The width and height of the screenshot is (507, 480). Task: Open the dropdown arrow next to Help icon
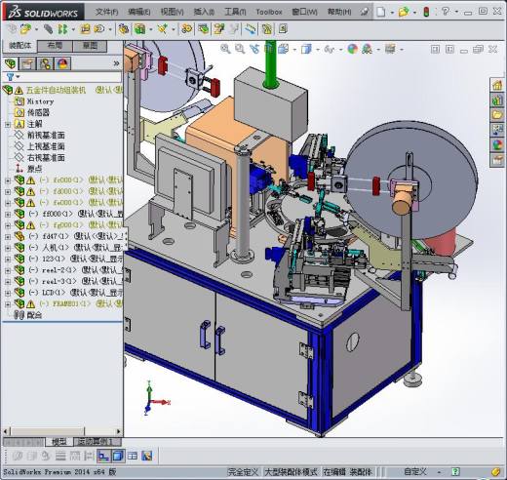coord(456,12)
